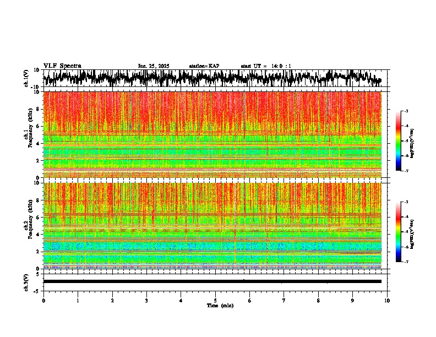Click the ch.1 voltage waveform trace panel

click(x=215, y=78)
